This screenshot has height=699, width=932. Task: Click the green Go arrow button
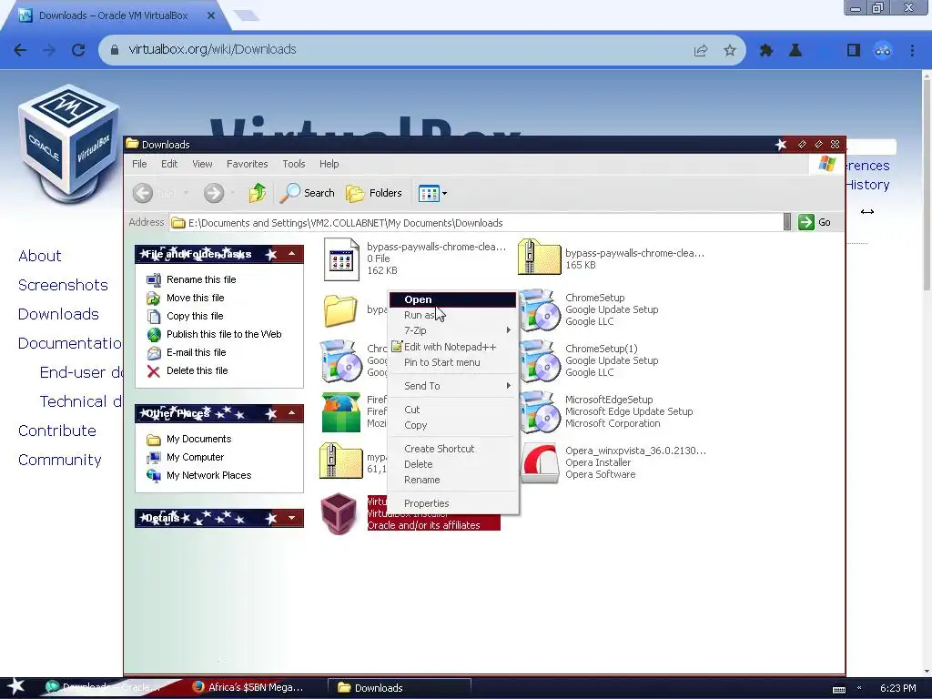pos(806,222)
